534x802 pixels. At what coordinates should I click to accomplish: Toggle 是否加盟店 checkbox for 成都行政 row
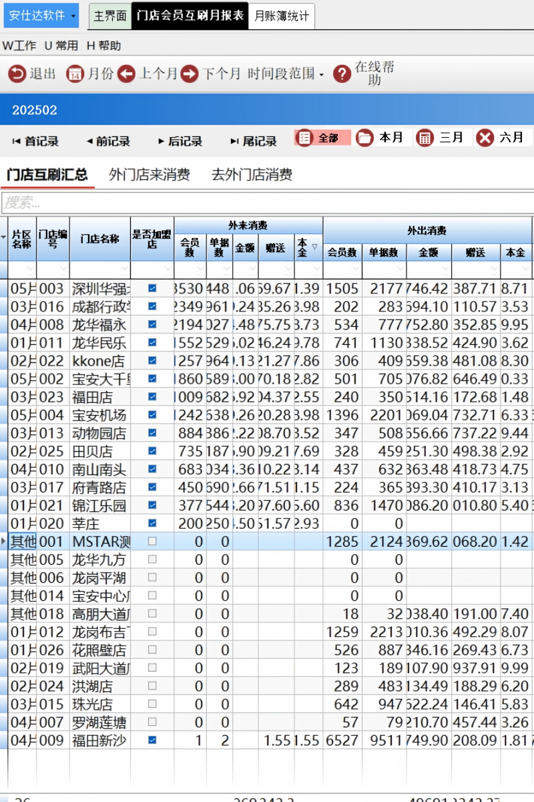[152, 306]
